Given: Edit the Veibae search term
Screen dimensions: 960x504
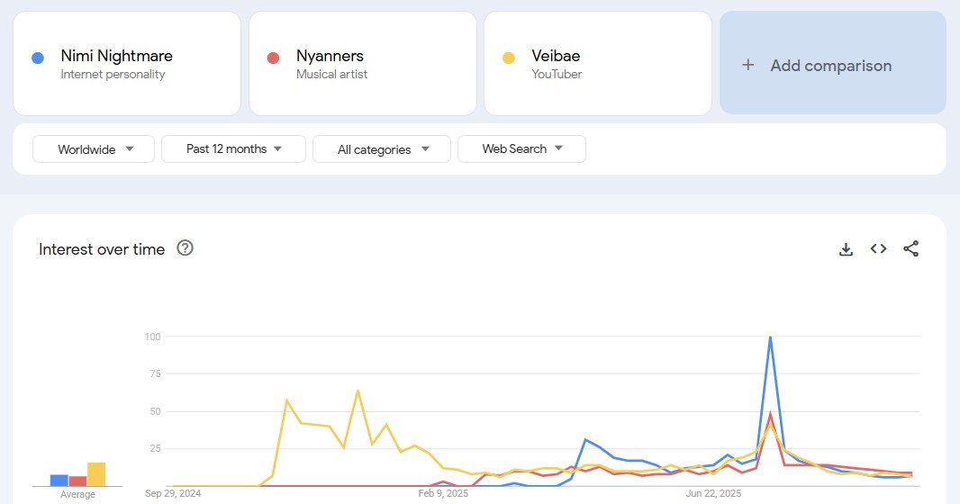Looking at the screenshot, I should click(556, 56).
